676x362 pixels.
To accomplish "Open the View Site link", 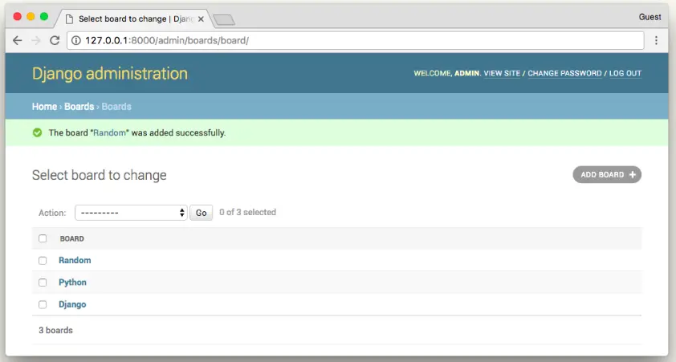I will (x=502, y=73).
